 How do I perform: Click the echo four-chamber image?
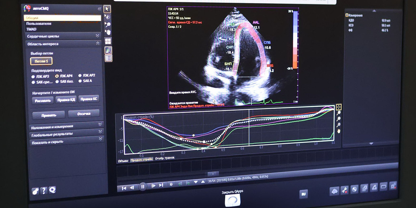tap(233, 57)
